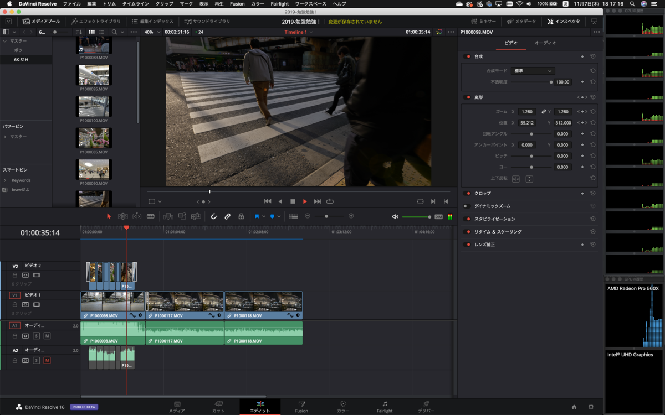Click the メタデータ button in top toolbar
This screenshot has height=415, width=665.
coord(521,22)
